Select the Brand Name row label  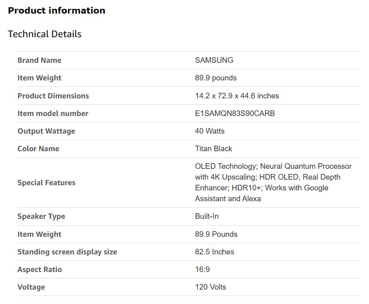pyautogui.click(x=39, y=60)
